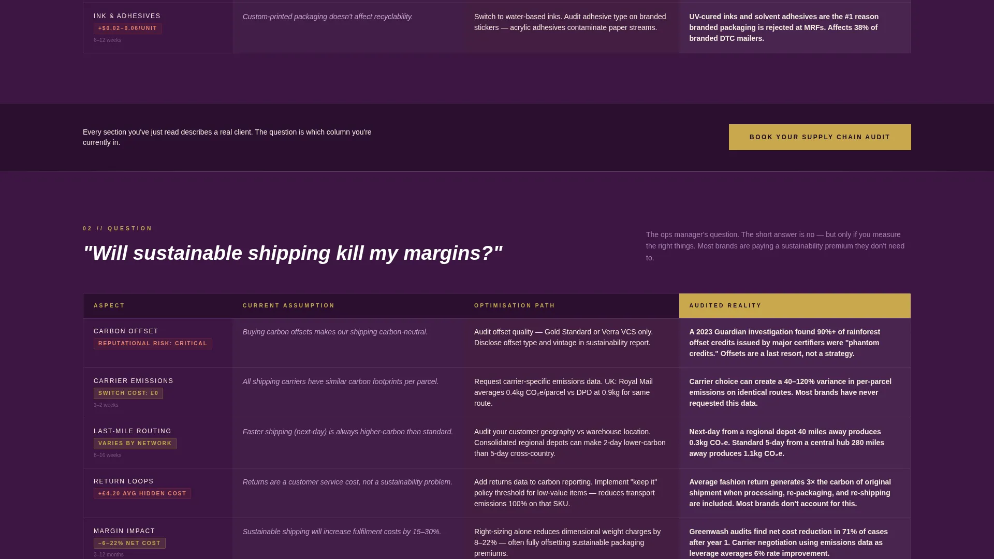The height and width of the screenshot is (559, 994).
Task: Click the Switch Cost: £0 badge
Action: [128, 393]
